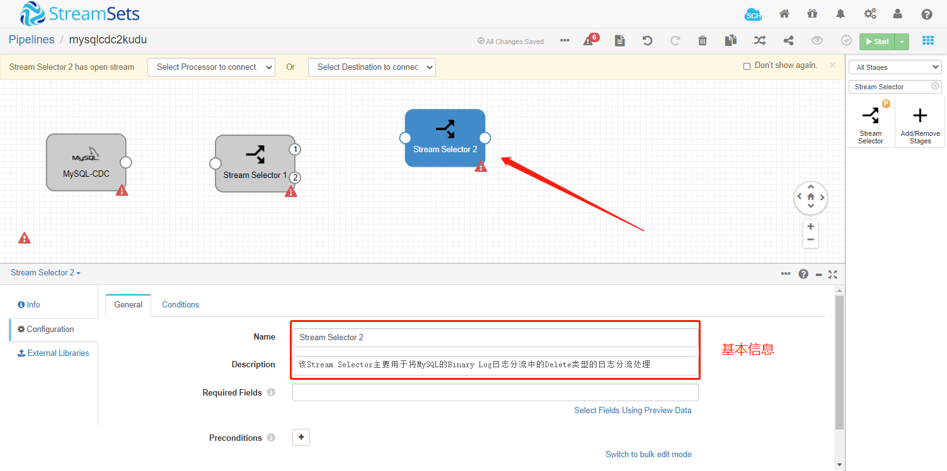947x471 pixels.
Task: Switch to the Conditions tab
Action: point(180,304)
